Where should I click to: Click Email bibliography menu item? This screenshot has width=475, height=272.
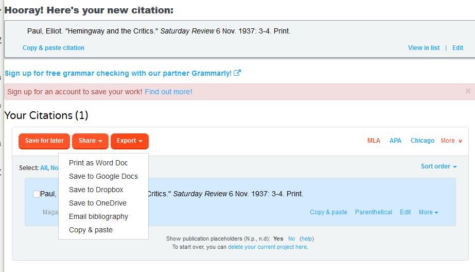click(98, 216)
